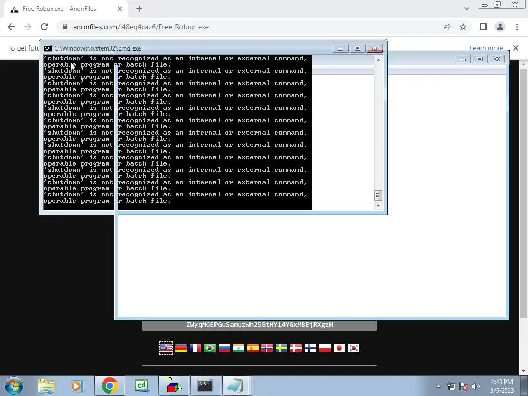528x396 pixels.
Task: Close the Free Robux.exe tab
Action: 120,9
